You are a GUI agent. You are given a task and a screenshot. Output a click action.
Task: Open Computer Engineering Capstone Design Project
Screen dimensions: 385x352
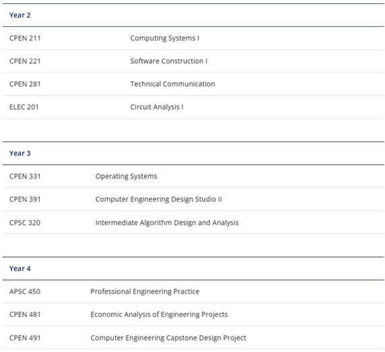pos(168,338)
